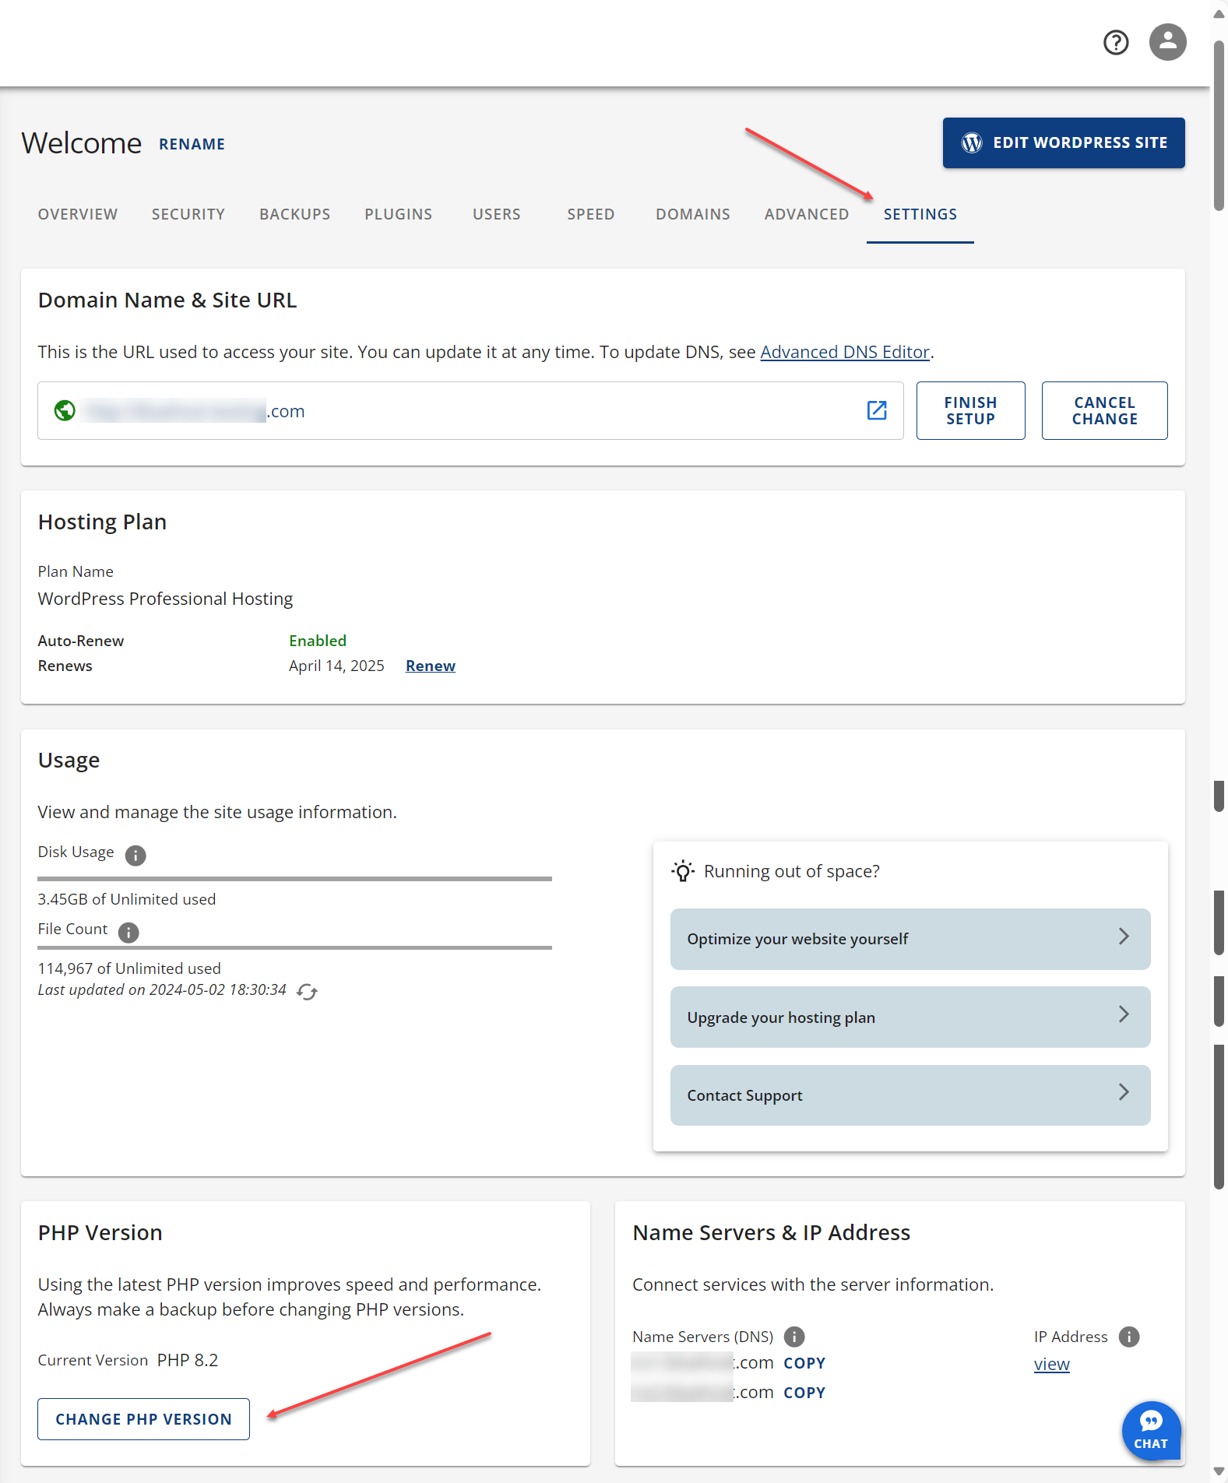Switch to the Security tab

(188, 214)
